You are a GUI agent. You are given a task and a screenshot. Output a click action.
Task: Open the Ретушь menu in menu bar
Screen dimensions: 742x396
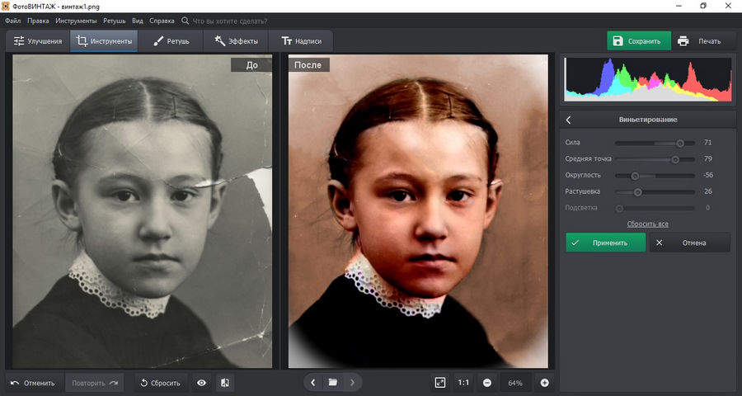click(114, 20)
